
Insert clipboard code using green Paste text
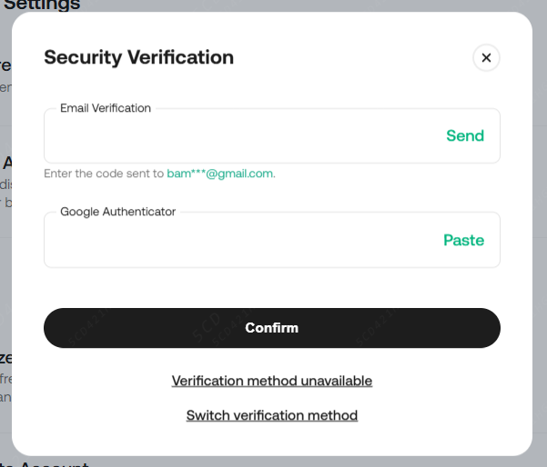click(463, 241)
